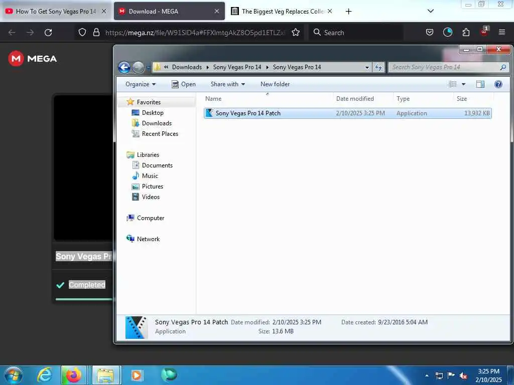Sort files by the Name column
Viewport: 514px width, 385px height.
point(213,99)
